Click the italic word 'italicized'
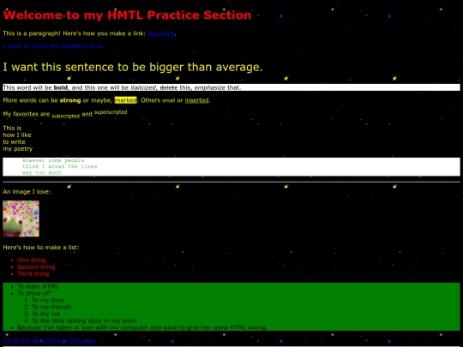This screenshot has height=347, width=463. (x=143, y=87)
